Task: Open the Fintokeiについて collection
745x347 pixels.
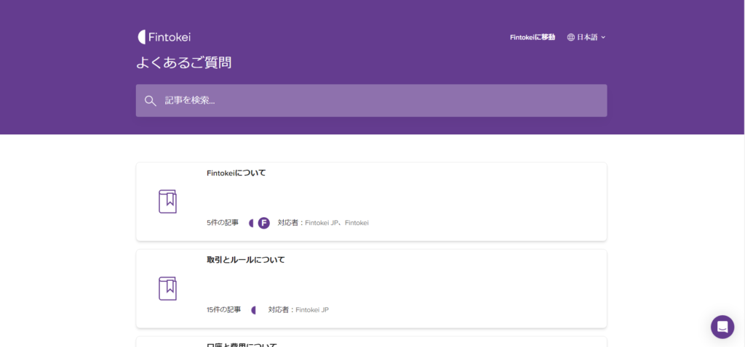Action: pyautogui.click(x=371, y=202)
